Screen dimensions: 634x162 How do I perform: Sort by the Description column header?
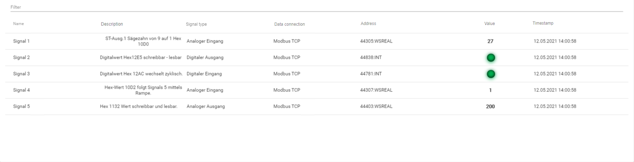tap(112, 24)
